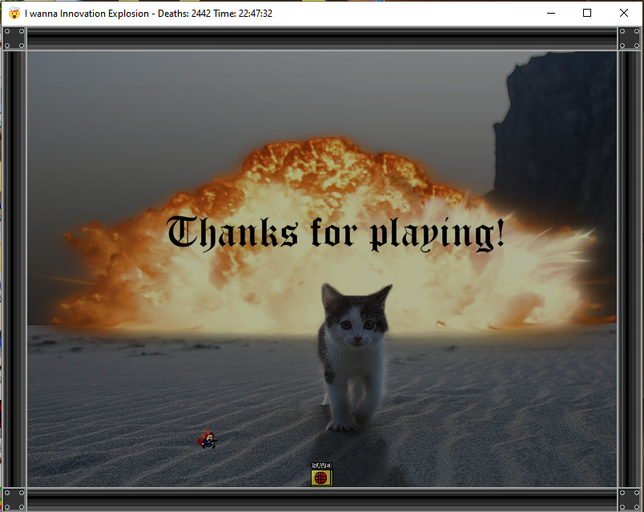Click the kitten in the scene
Screen dimensions: 644x512
(356, 357)
